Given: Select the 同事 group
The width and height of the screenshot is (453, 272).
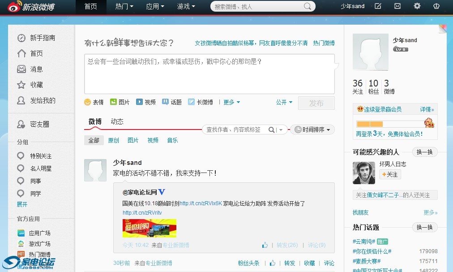Looking at the screenshot, I should click(29, 181).
